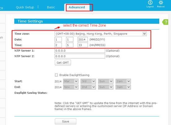Click the year field showing 2014

(83, 39)
